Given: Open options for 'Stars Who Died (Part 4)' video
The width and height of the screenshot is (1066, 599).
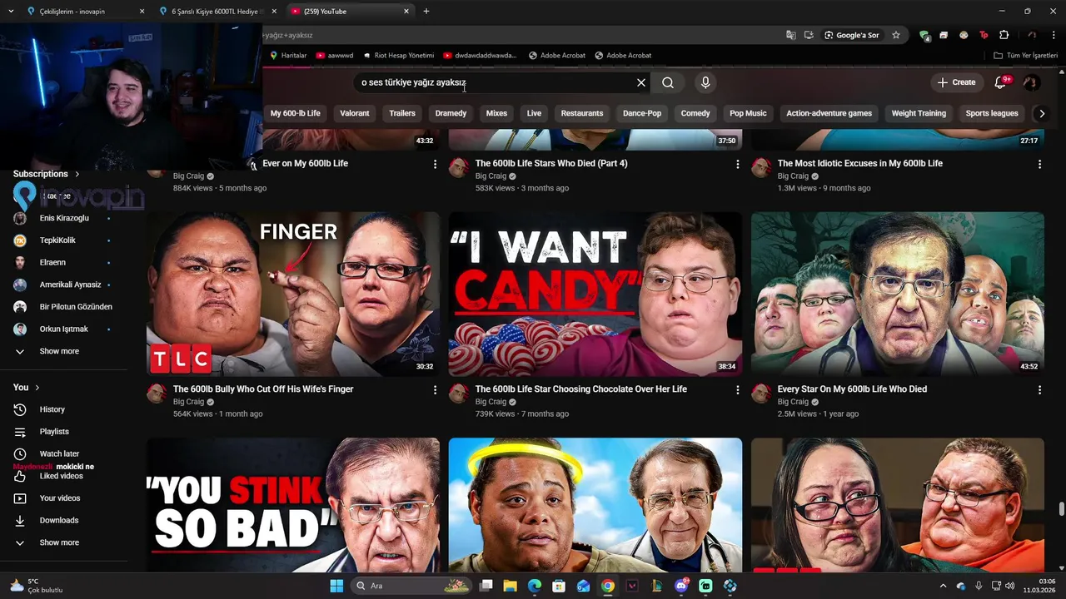Looking at the screenshot, I should click(x=737, y=165).
